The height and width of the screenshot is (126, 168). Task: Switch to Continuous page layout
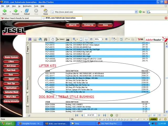point(154,115)
